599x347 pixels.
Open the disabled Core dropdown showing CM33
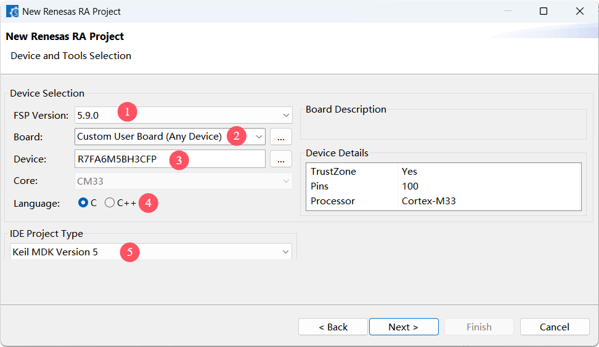184,181
